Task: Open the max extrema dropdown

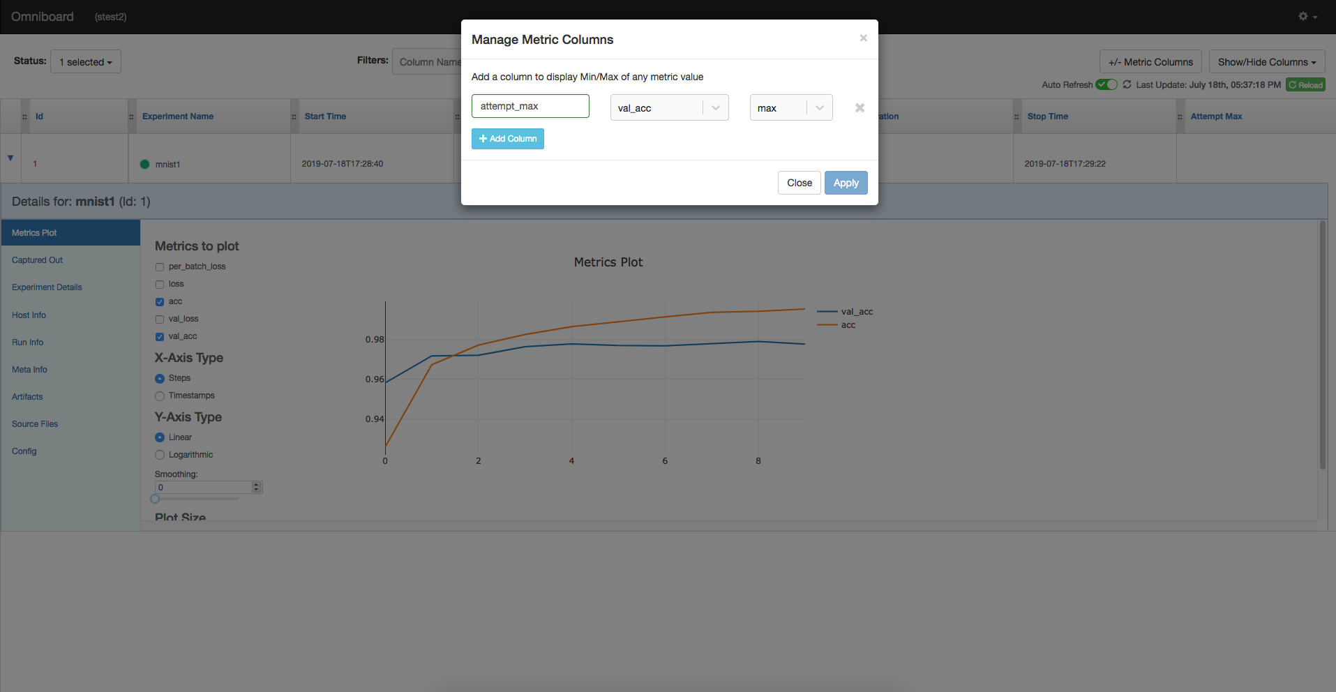Action: tap(791, 107)
